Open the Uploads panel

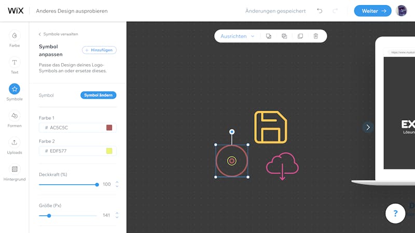tap(15, 146)
